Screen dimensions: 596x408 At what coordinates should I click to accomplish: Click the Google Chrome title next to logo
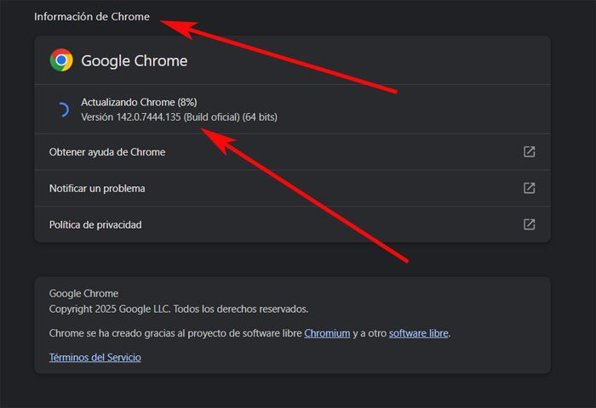coord(135,60)
